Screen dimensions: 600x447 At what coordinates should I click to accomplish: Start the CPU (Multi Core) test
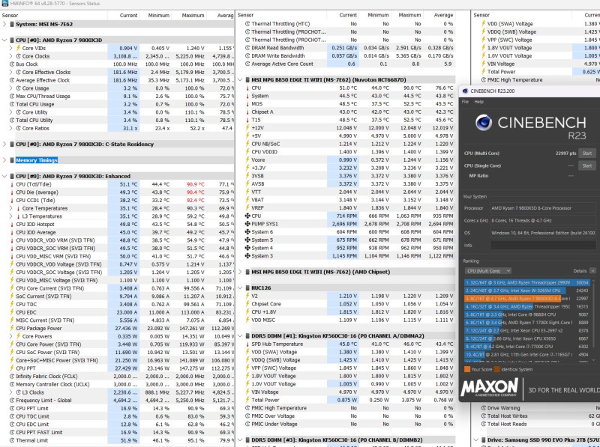click(587, 153)
